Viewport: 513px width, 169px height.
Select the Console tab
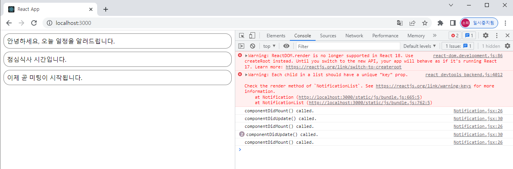pos(302,35)
